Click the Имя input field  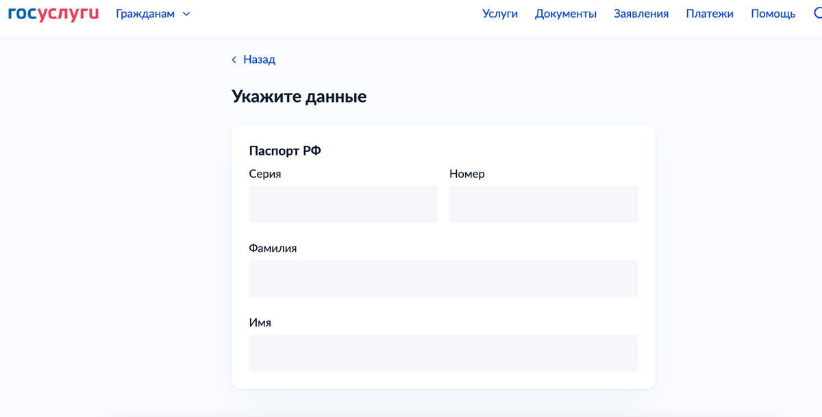point(443,353)
